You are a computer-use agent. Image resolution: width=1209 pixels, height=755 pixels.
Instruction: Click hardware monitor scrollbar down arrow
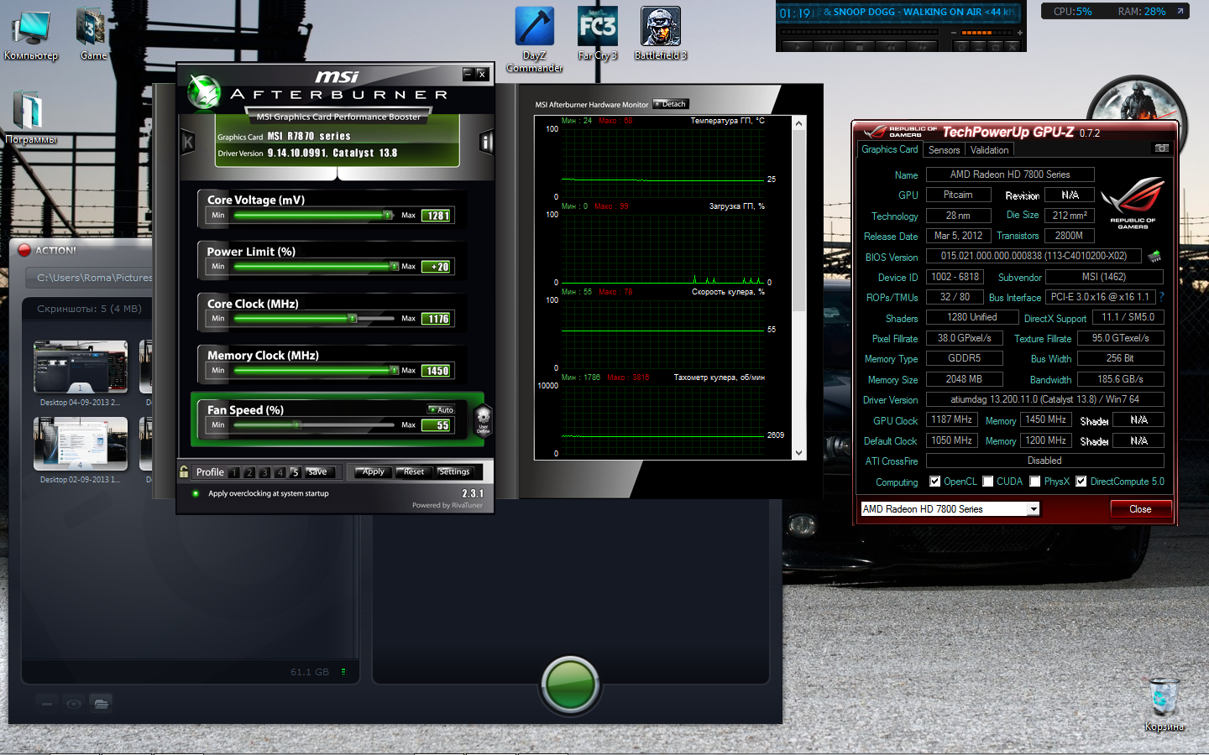coord(798,453)
